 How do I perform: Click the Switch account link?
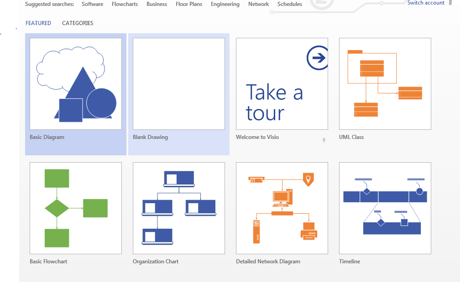coord(426,3)
